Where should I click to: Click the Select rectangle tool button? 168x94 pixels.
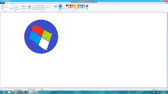(12, 6)
